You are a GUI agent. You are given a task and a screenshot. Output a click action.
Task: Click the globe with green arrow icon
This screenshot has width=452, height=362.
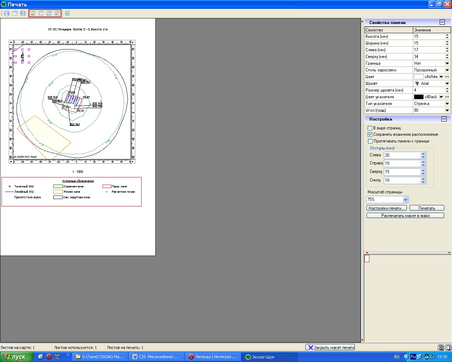(x=23, y=13)
